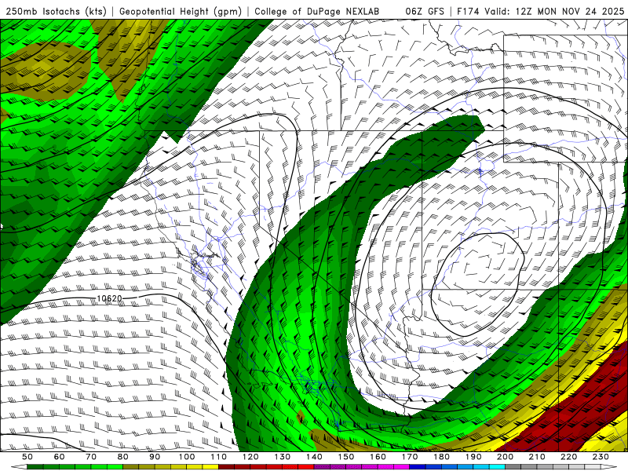Click the '80' color scale label
This screenshot has width=628, height=471.
[123, 457]
